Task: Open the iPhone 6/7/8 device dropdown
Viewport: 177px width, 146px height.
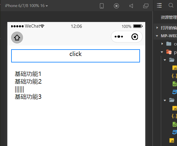Action: click(x=26, y=6)
